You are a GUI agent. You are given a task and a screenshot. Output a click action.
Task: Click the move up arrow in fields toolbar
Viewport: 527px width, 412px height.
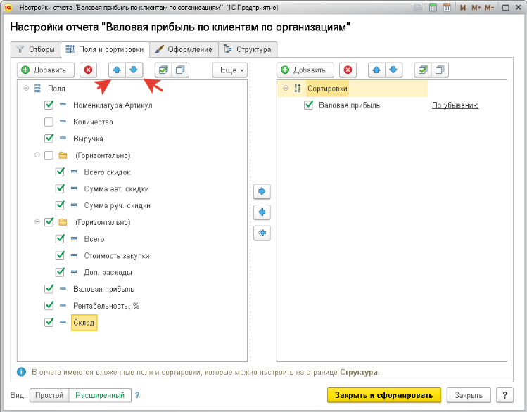pyautogui.click(x=117, y=70)
